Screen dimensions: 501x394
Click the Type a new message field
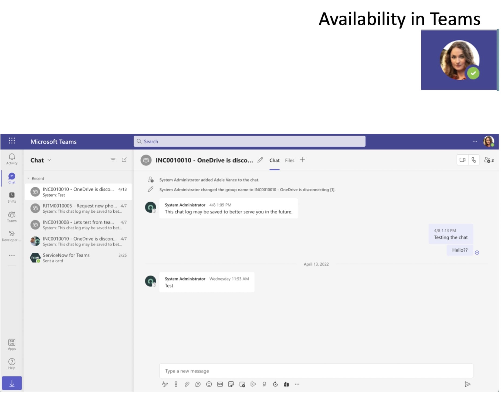pos(316,371)
